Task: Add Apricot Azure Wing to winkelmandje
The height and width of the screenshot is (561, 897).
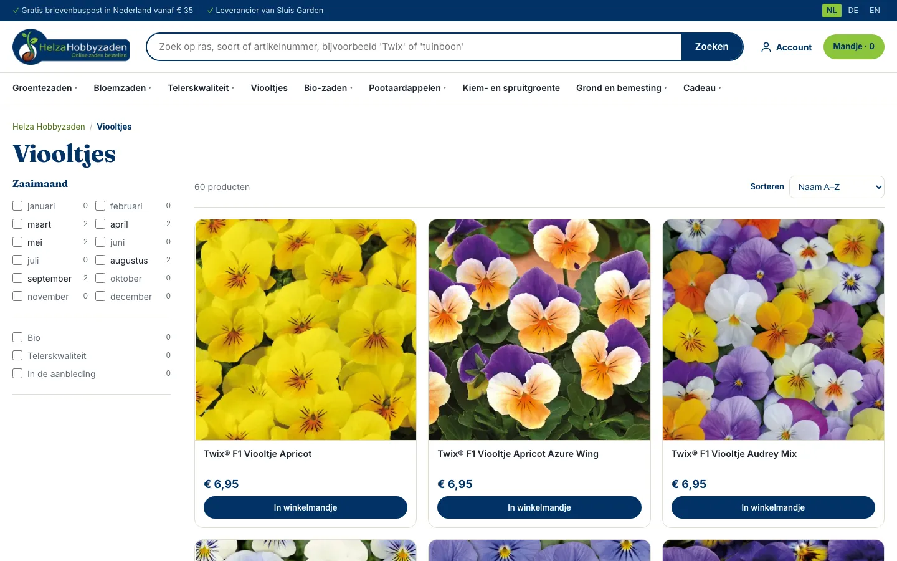Action: pyautogui.click(x=539, y=507)
